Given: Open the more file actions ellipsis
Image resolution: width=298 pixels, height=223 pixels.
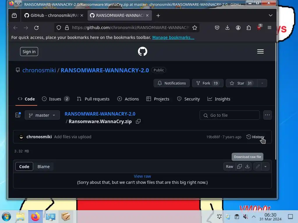Looking at the screenshot, I should tap(267, 115).
